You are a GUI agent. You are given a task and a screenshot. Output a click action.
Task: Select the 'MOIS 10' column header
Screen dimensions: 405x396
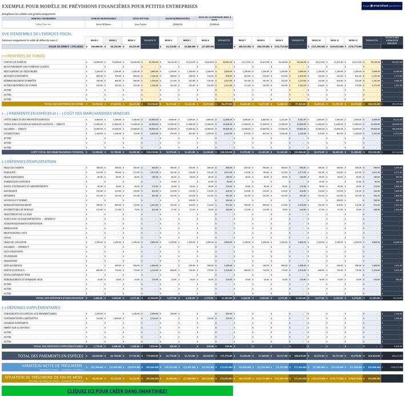pos(316,41)
